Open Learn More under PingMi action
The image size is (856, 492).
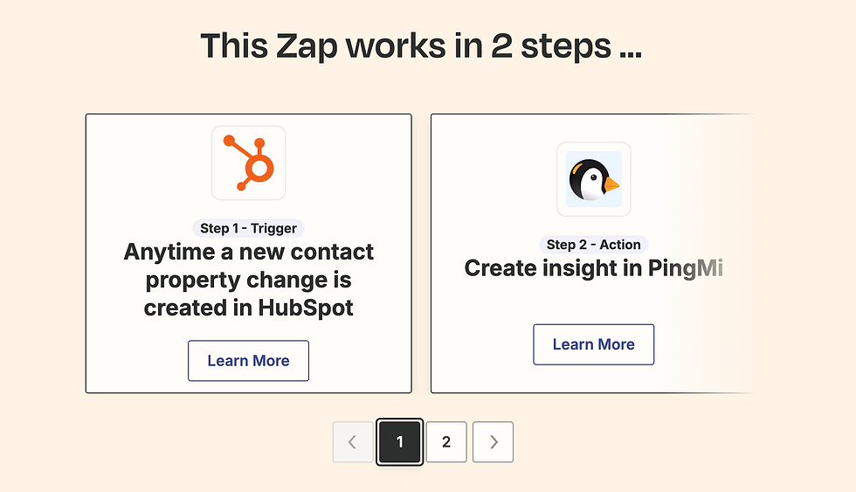click(594, 344)
